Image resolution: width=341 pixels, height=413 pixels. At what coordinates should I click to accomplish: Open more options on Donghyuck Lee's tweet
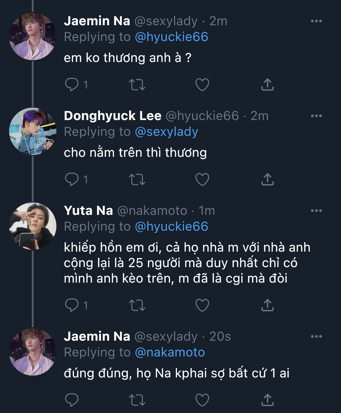tap(316, 116)
